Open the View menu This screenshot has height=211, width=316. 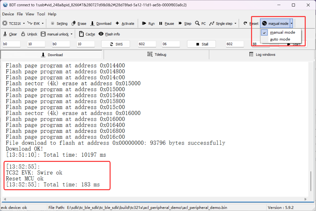30,14
